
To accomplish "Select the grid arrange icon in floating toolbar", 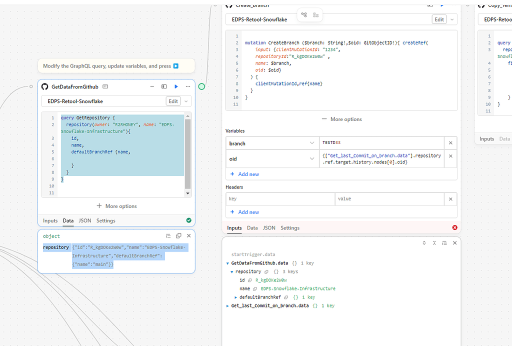I will (316, 14).
